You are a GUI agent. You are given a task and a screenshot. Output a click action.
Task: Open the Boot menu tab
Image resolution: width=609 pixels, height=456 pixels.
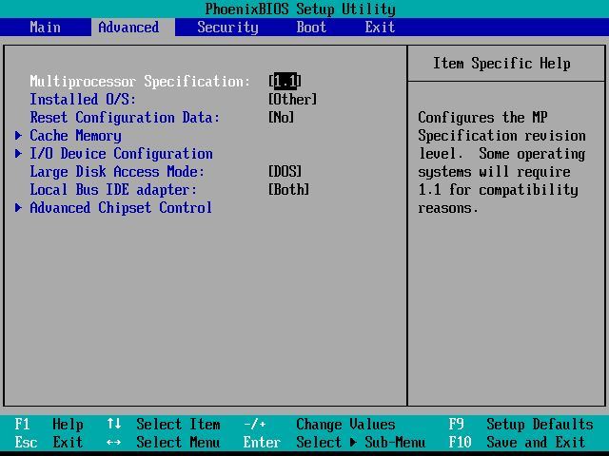[x=311, y=28]
